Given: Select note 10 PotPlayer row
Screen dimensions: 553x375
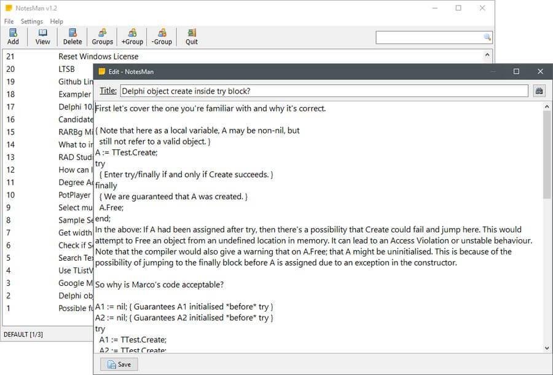Looking at the screenshot, I should (x=49, y=195).
